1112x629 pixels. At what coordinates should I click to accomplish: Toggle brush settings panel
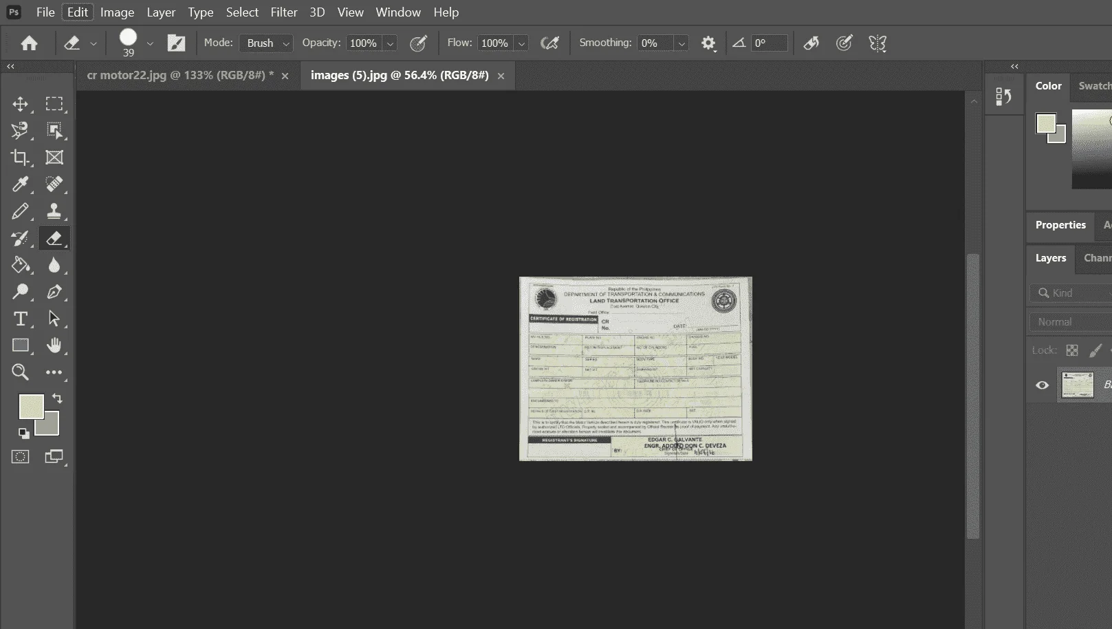(x=177, y=43)
